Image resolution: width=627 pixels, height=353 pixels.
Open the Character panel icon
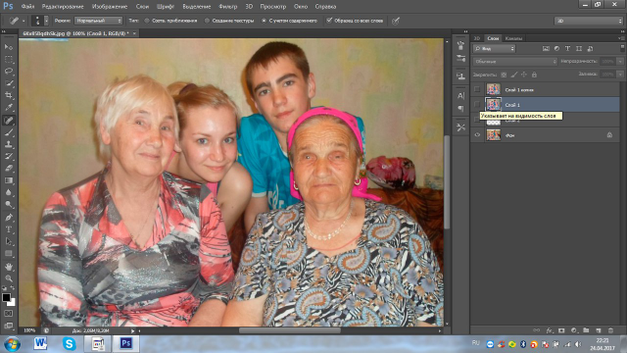tap(461, 96)
